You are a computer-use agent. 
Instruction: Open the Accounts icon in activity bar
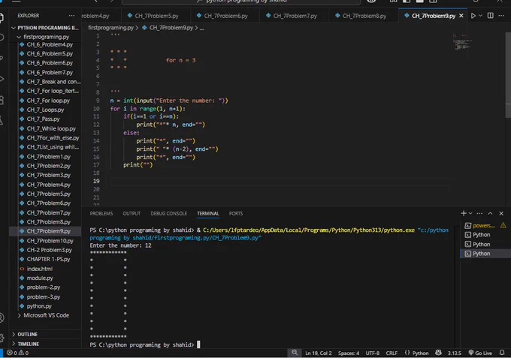pyautogui.click(x=2, y=318)
